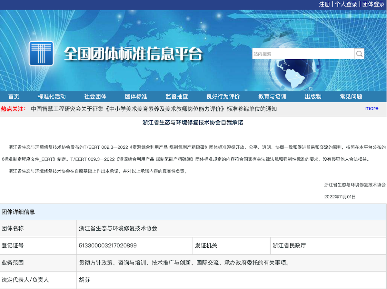
Task: Click the association name in the 团体名称 row
Action: point(118,228)
